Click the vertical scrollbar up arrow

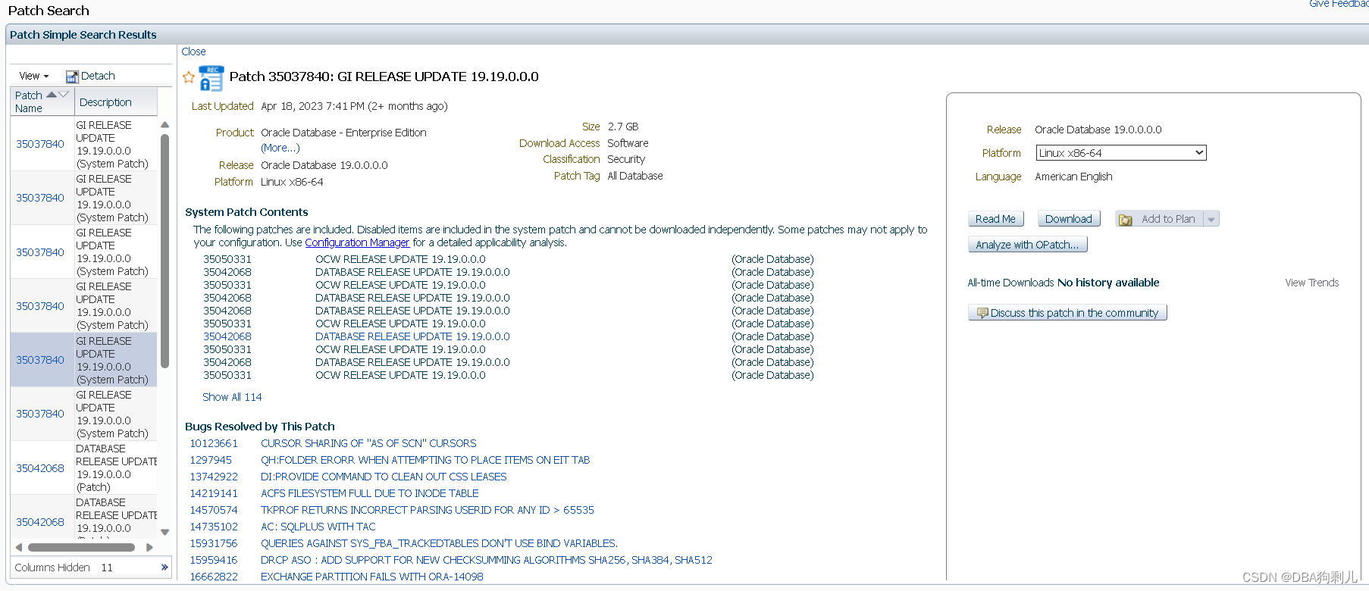pyautogui.click(x=164, y=125)
